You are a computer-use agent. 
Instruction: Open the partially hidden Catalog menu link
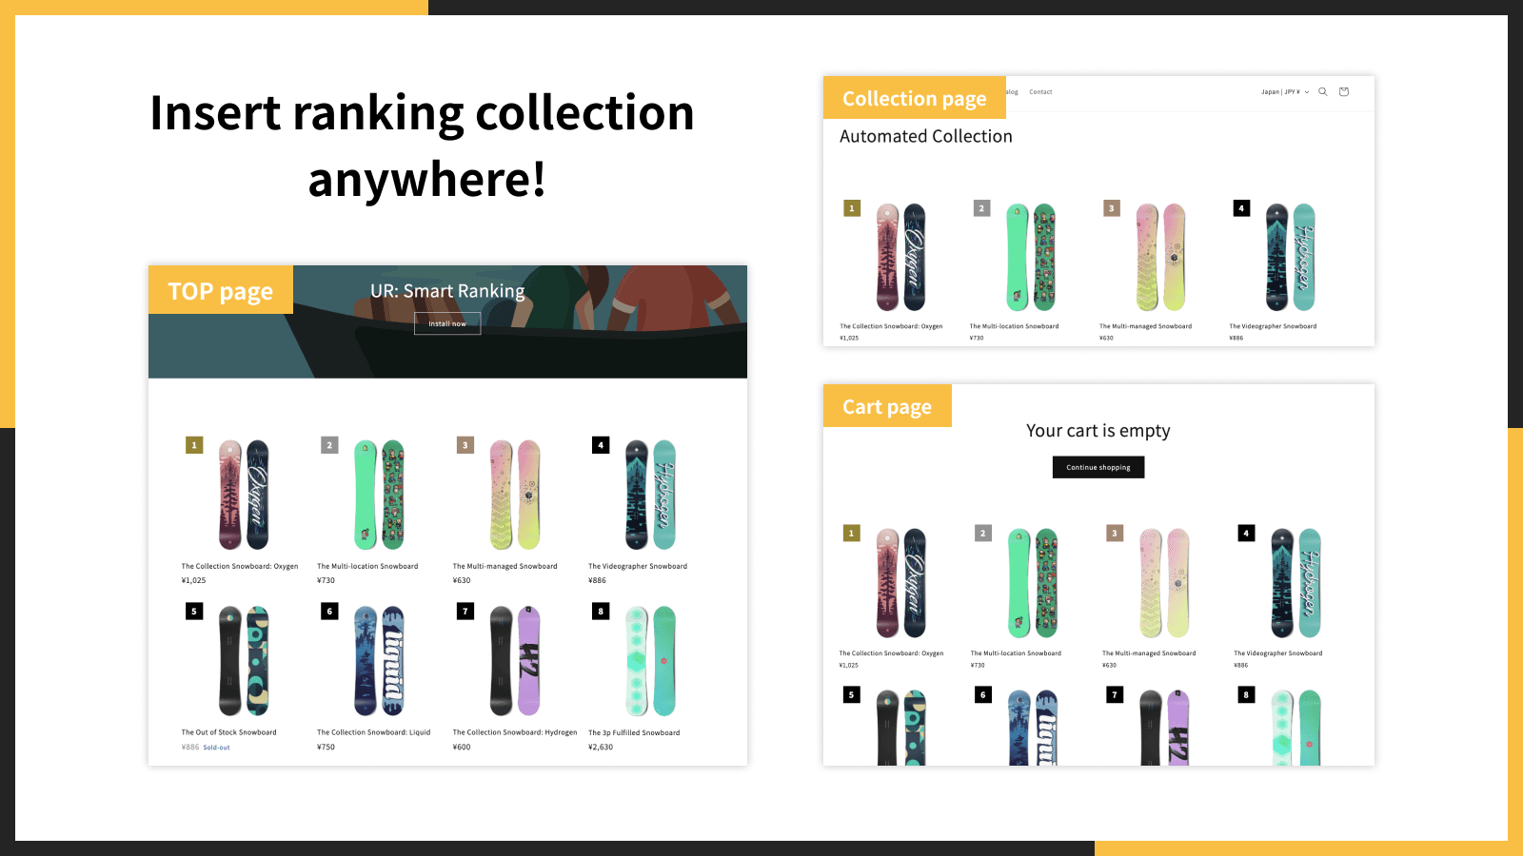click(x=1013, y=92)
